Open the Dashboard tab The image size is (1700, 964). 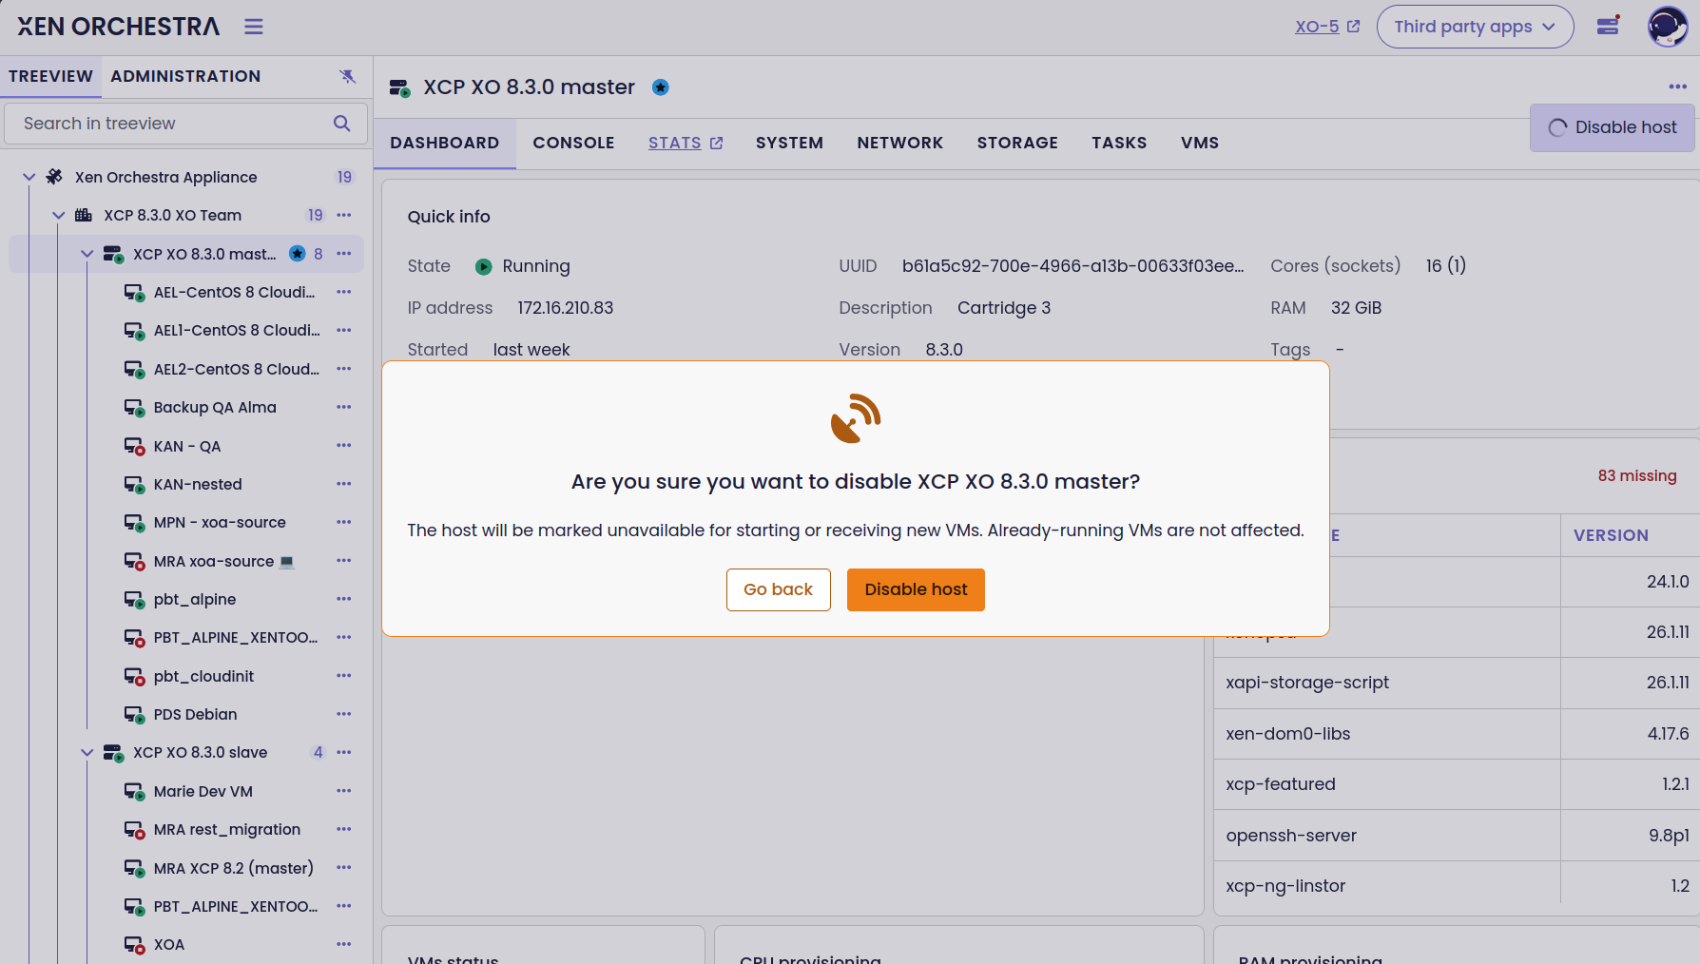click(x=445, y=143)
